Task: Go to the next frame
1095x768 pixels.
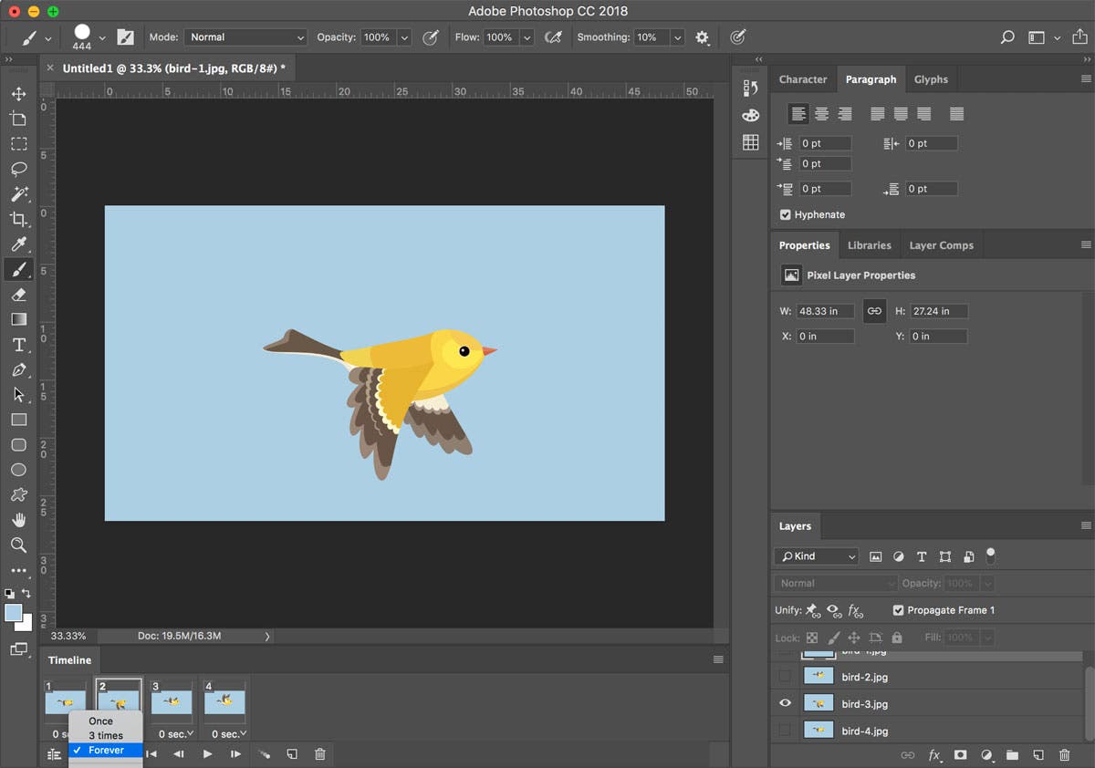Action: [x=235, y=754]
